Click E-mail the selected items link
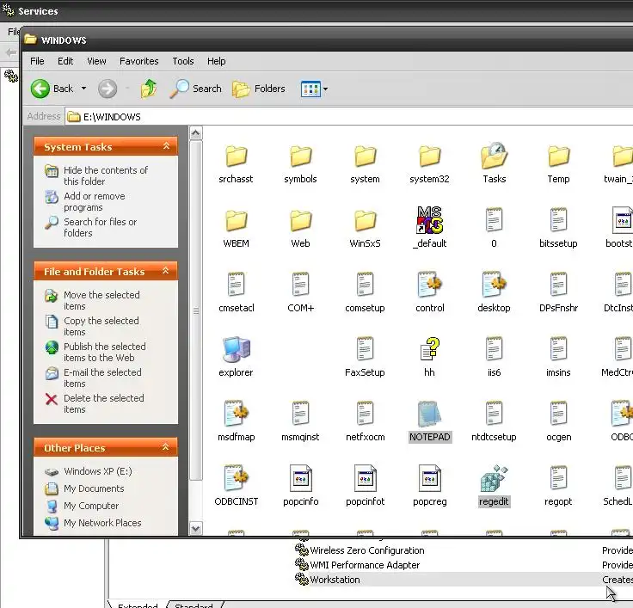This screenshot has width=633, height=608. 93,378
